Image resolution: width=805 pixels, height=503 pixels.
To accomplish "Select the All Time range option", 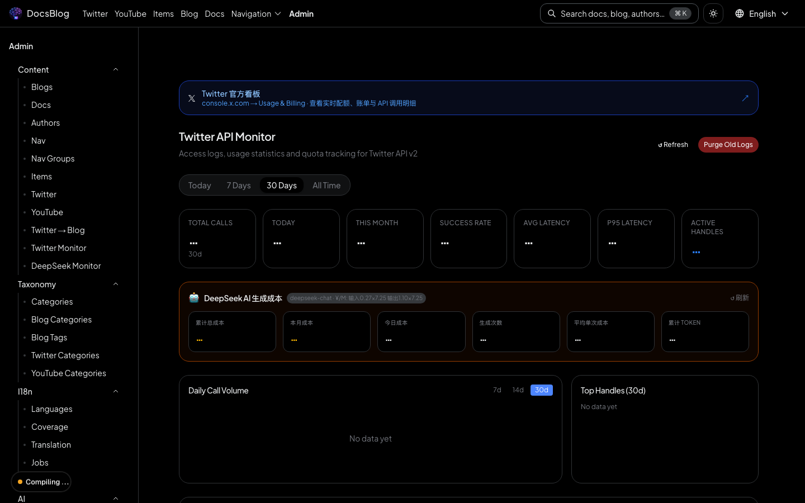I will point(326,186).
